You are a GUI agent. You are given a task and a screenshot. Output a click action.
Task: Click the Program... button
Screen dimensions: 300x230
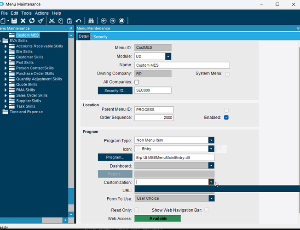coord(115,157)
